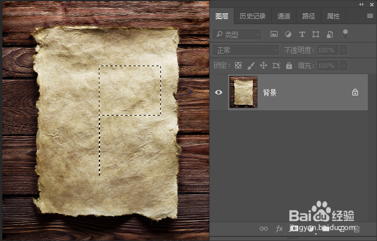Viewport: 377px width, 241px height.
Task: Show the 属性 tab
Action: click(333, 16)
